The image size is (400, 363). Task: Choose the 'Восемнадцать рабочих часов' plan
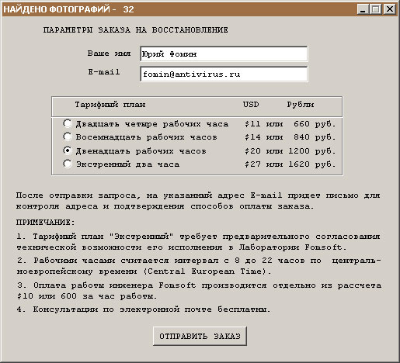pyautogui.click(x=68, y=137)
